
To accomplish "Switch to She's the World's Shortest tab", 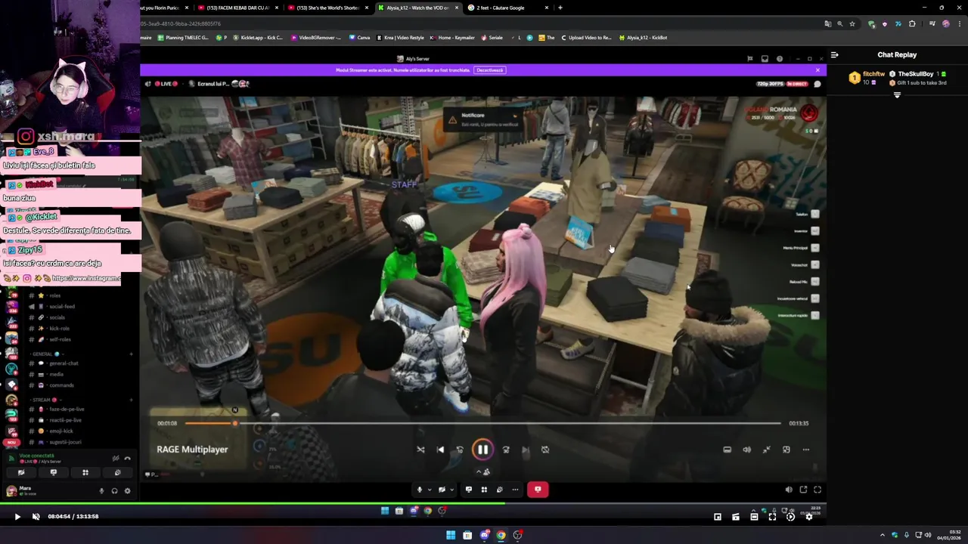I will click(x=327, y=8).
